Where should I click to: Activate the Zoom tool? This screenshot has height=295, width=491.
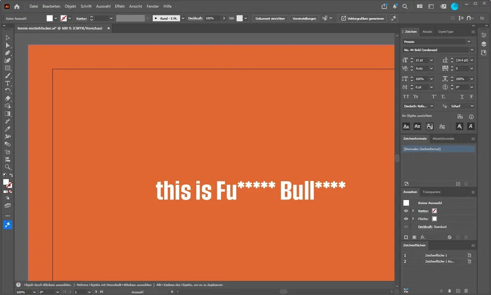coord(8,167)
